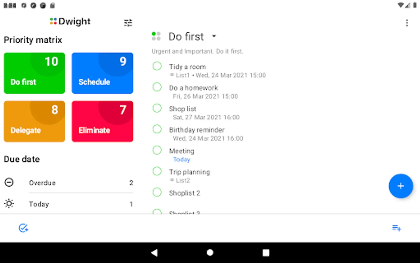Select the blue Schedule quadrant tile
Viewport: 420px width, 263px height.
[x=102, y=73]
